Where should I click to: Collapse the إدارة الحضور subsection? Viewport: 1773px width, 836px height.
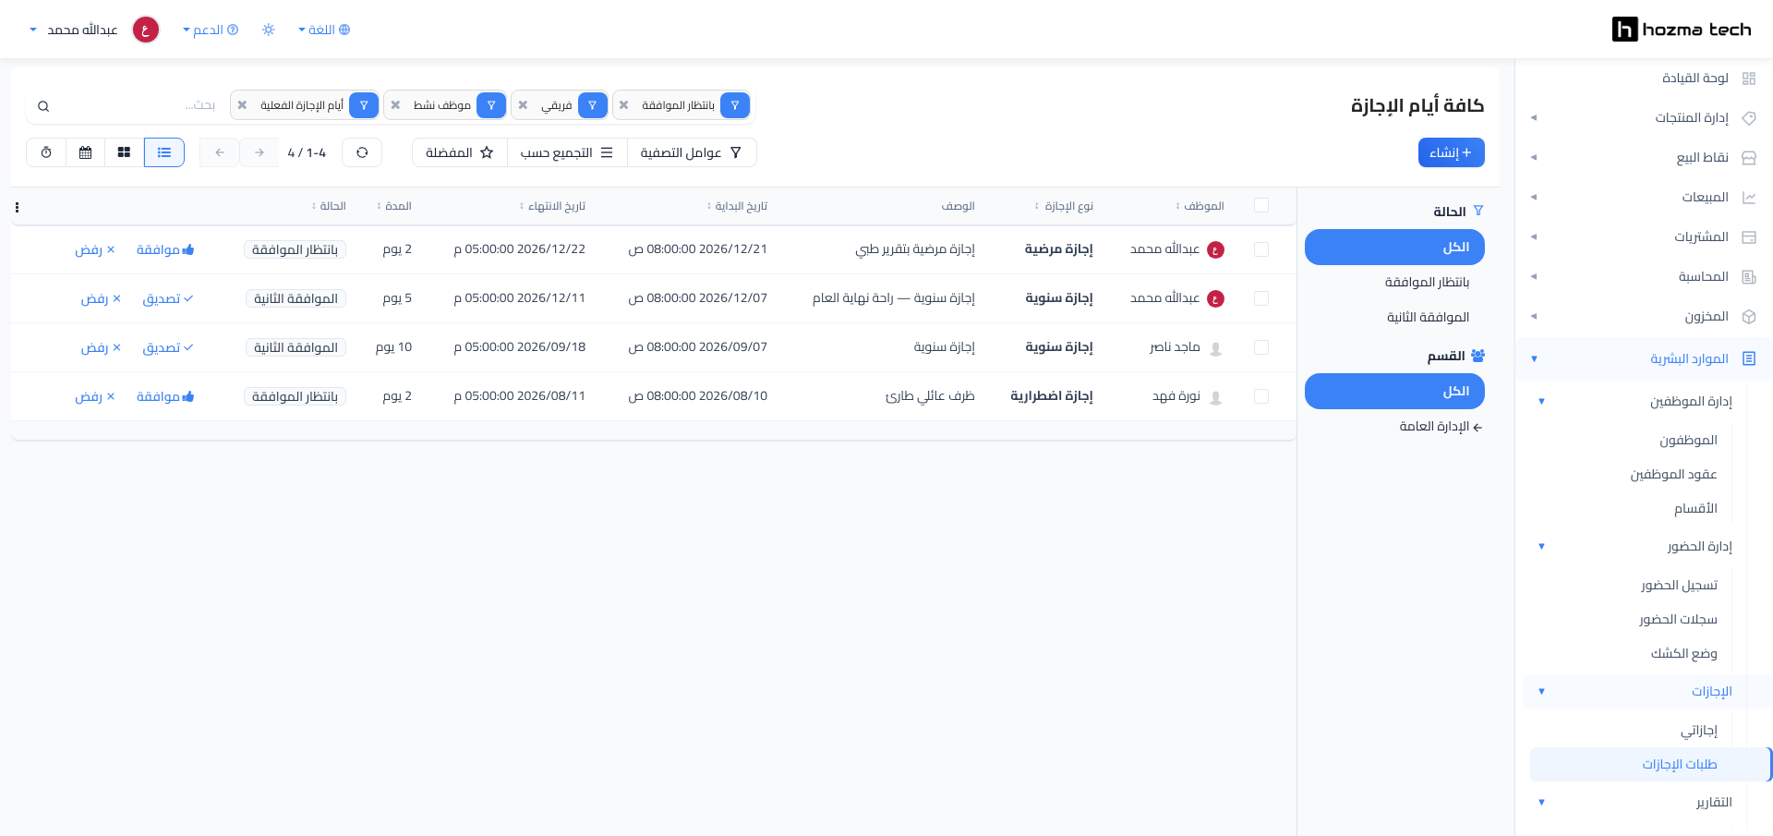coord(1541,546)
